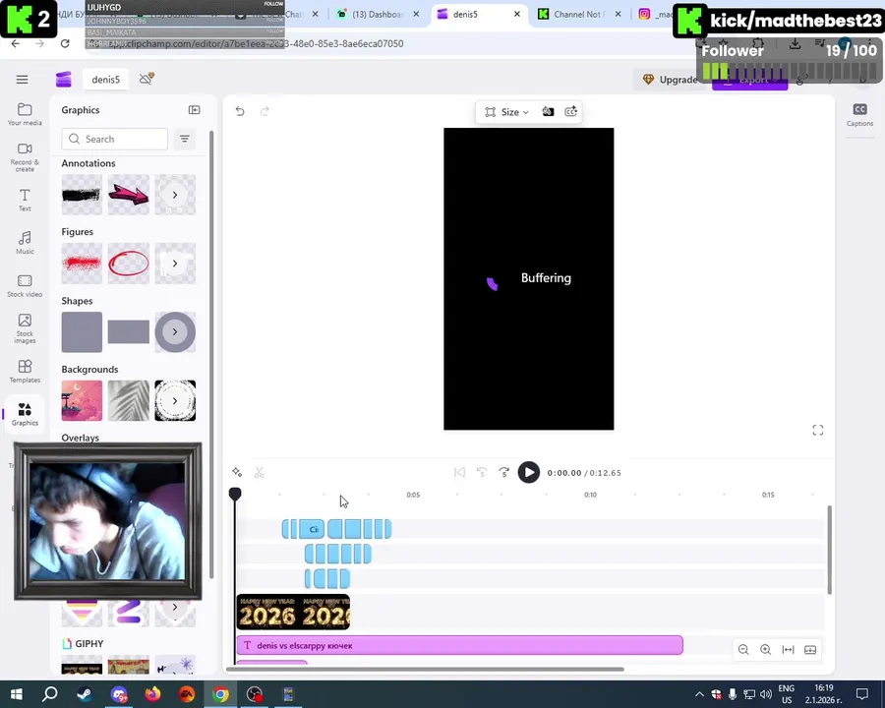Click the AI sparkle tool above timeline
Image resolution: width=885 pixels, height=708 pixels.
[237, 472]
